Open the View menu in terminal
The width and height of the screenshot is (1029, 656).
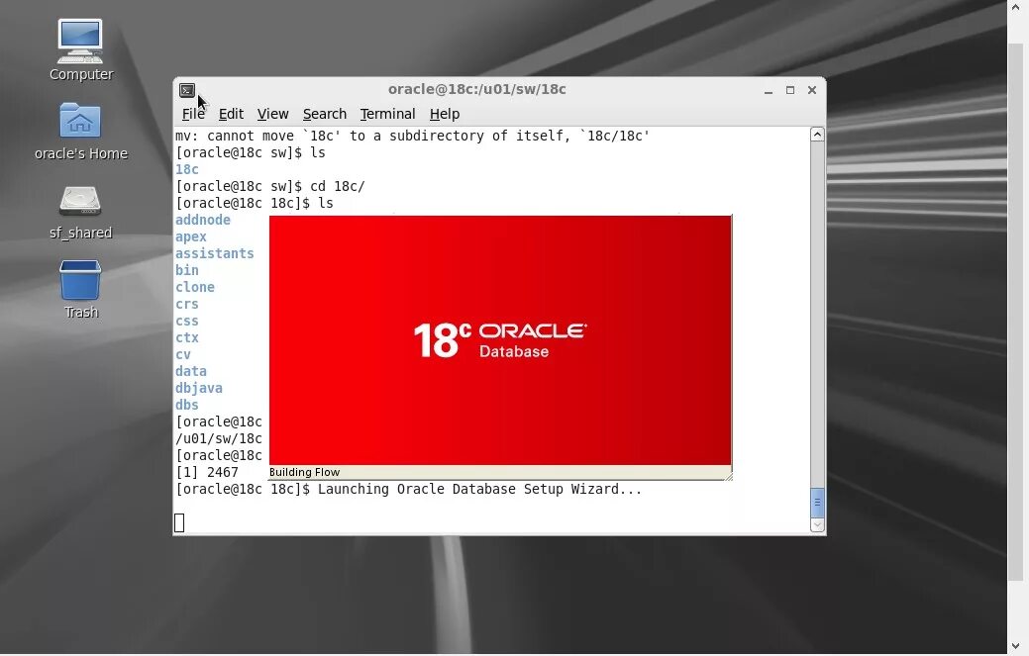pos(273,114)
